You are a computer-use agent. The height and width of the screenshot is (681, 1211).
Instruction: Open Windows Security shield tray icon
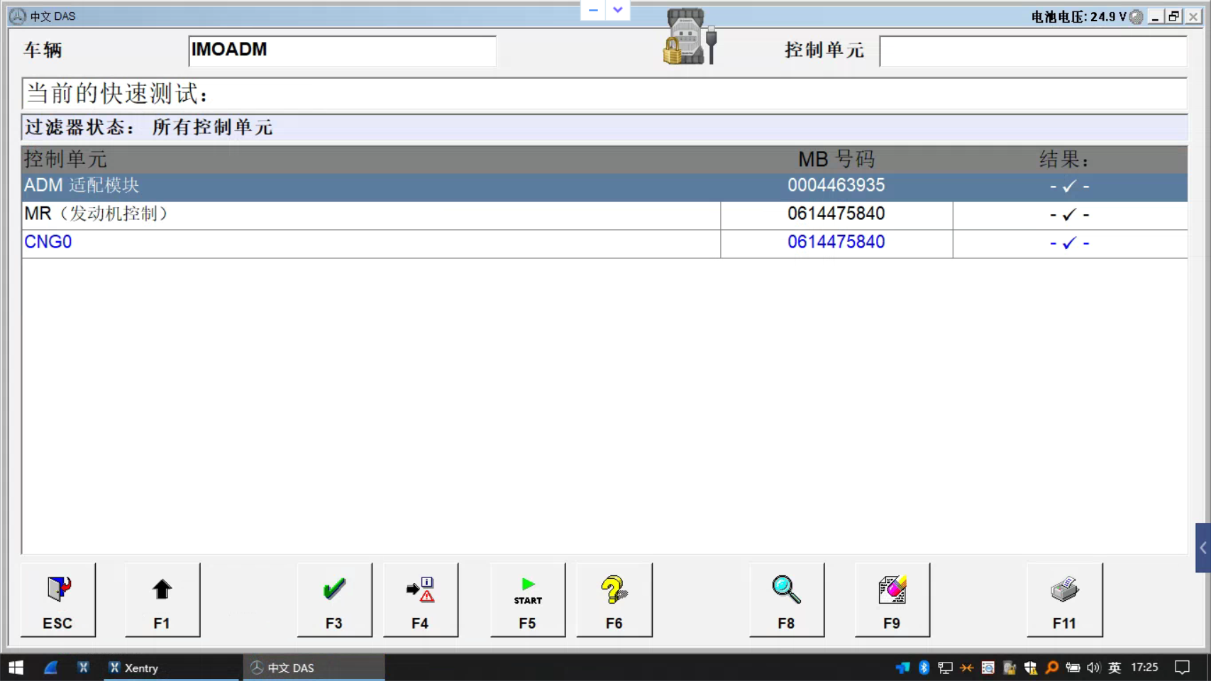point(1030,668)
